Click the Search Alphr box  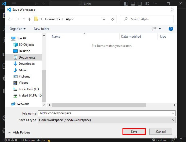tap(147, 19)
